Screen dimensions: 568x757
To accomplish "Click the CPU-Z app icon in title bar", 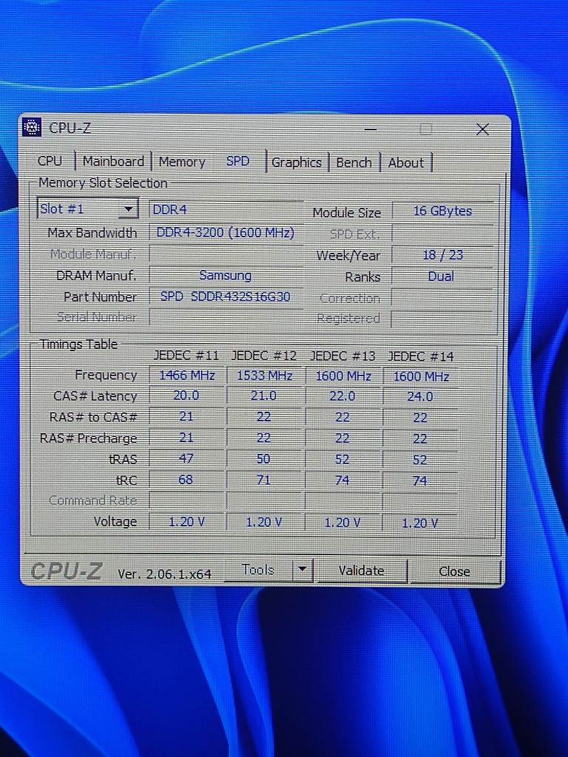I will point(32,127).
